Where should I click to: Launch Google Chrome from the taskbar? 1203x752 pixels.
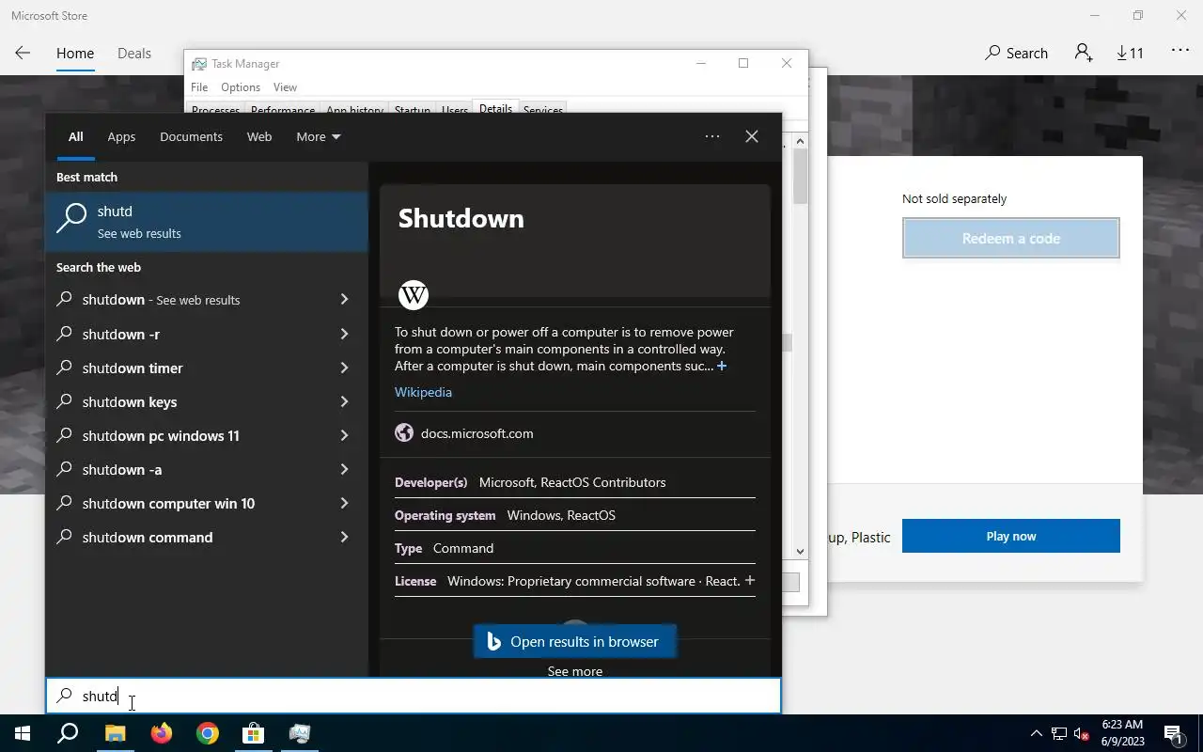[208, 733]
